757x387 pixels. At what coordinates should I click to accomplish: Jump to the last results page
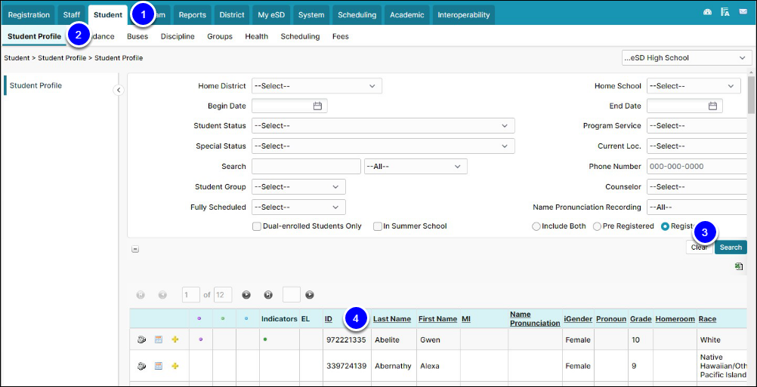268,294
